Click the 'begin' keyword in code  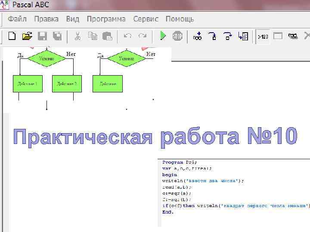coord(170,175)
